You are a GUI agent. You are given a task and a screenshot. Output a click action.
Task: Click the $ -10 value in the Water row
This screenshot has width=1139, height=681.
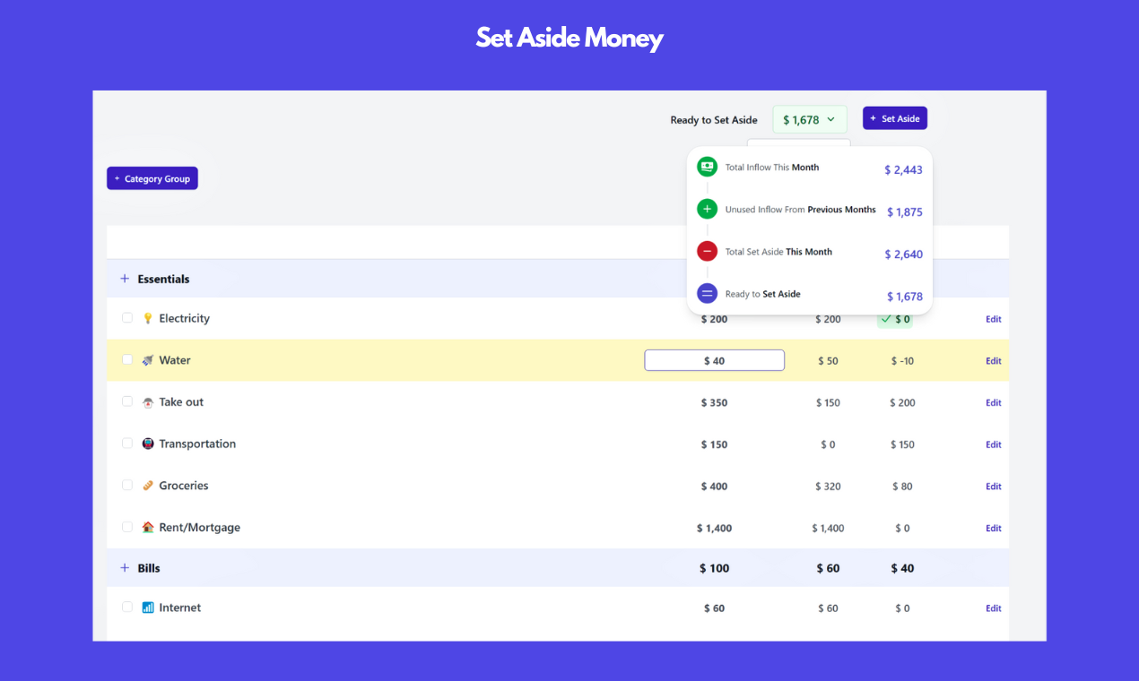point(902,361)
